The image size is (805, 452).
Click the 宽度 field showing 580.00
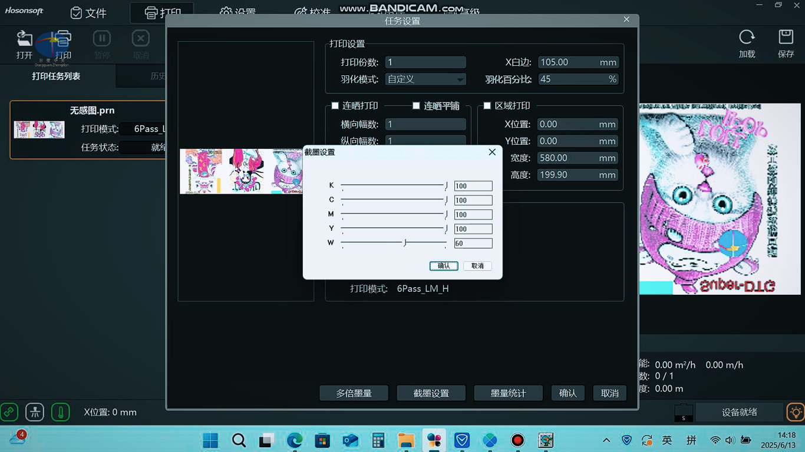click(x=578, y=158)
